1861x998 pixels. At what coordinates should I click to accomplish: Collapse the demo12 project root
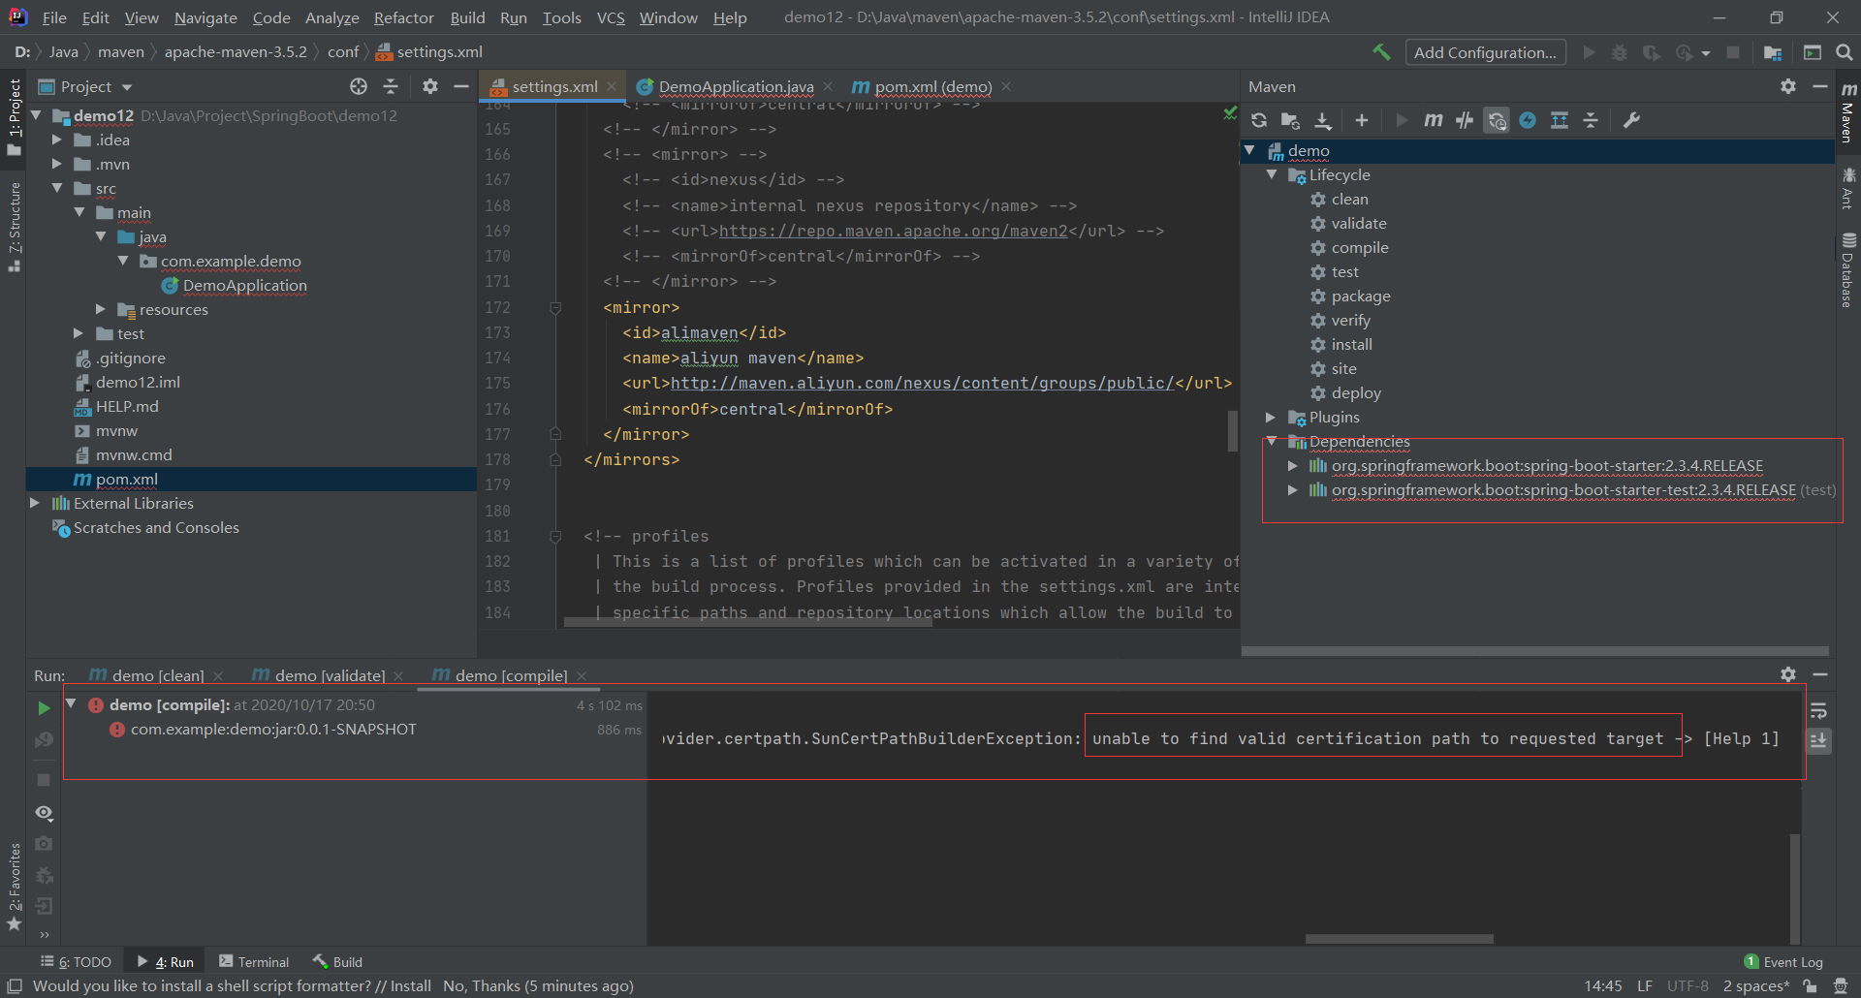point(37,115)
